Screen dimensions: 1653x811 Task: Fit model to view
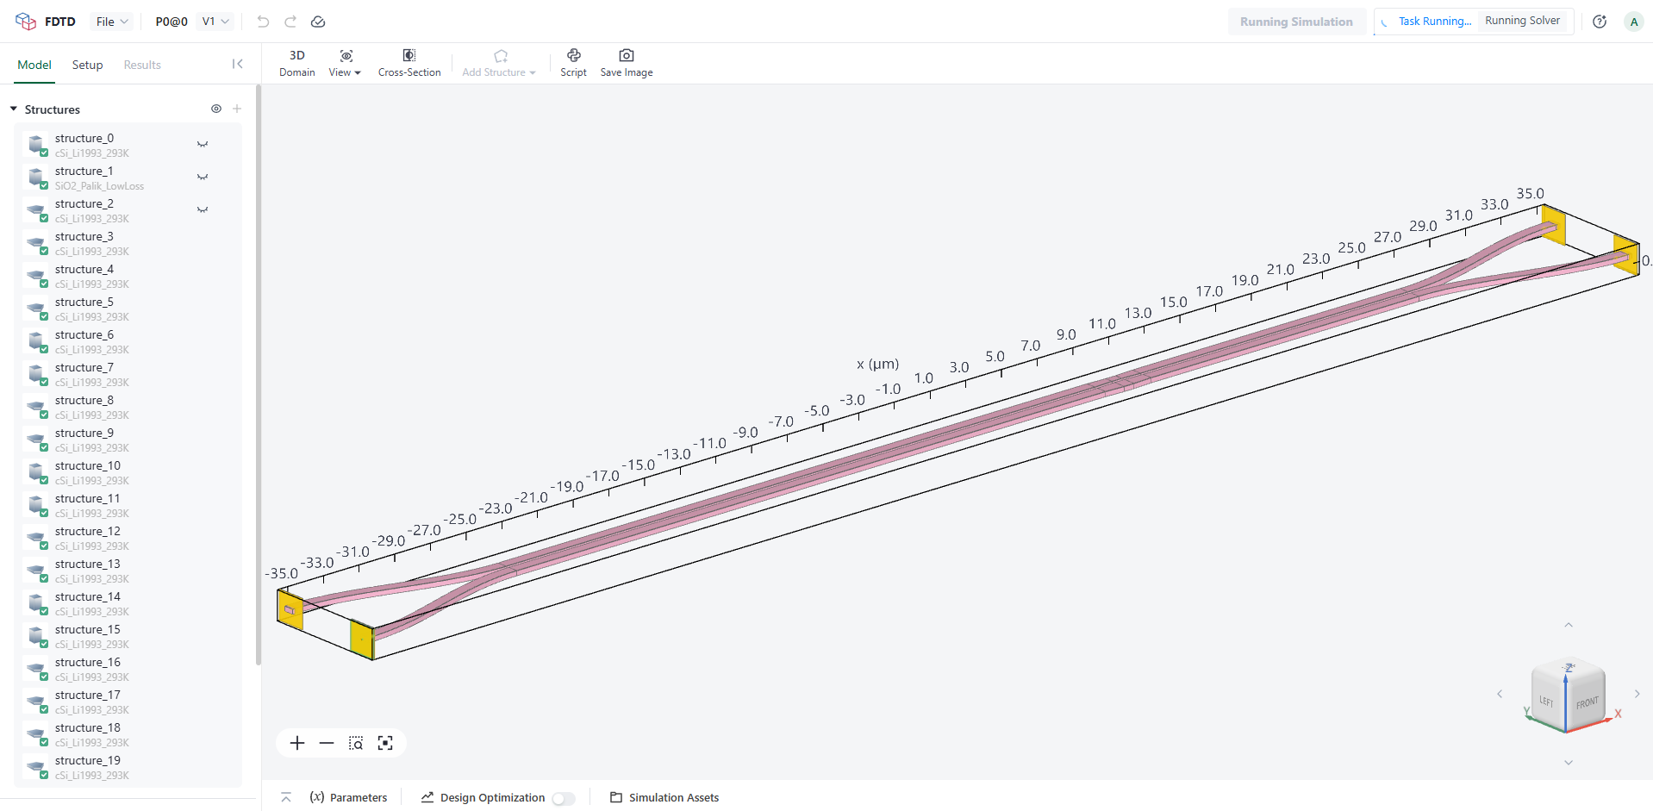point(385,743)
